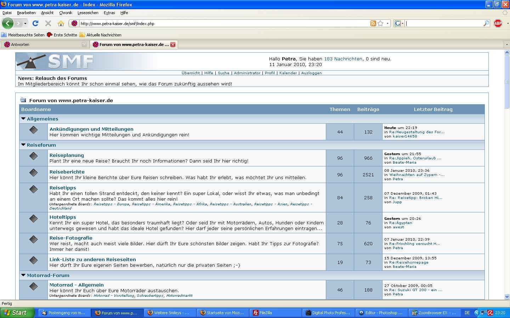Click the browser Back arrow button

tap(7, 23)
